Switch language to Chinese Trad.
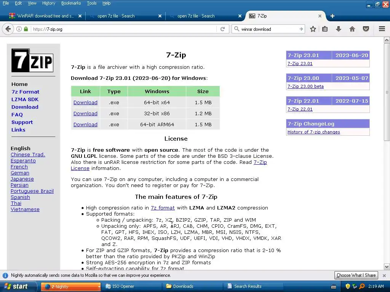This screenshot has width=390, height=292. point(28,155)
